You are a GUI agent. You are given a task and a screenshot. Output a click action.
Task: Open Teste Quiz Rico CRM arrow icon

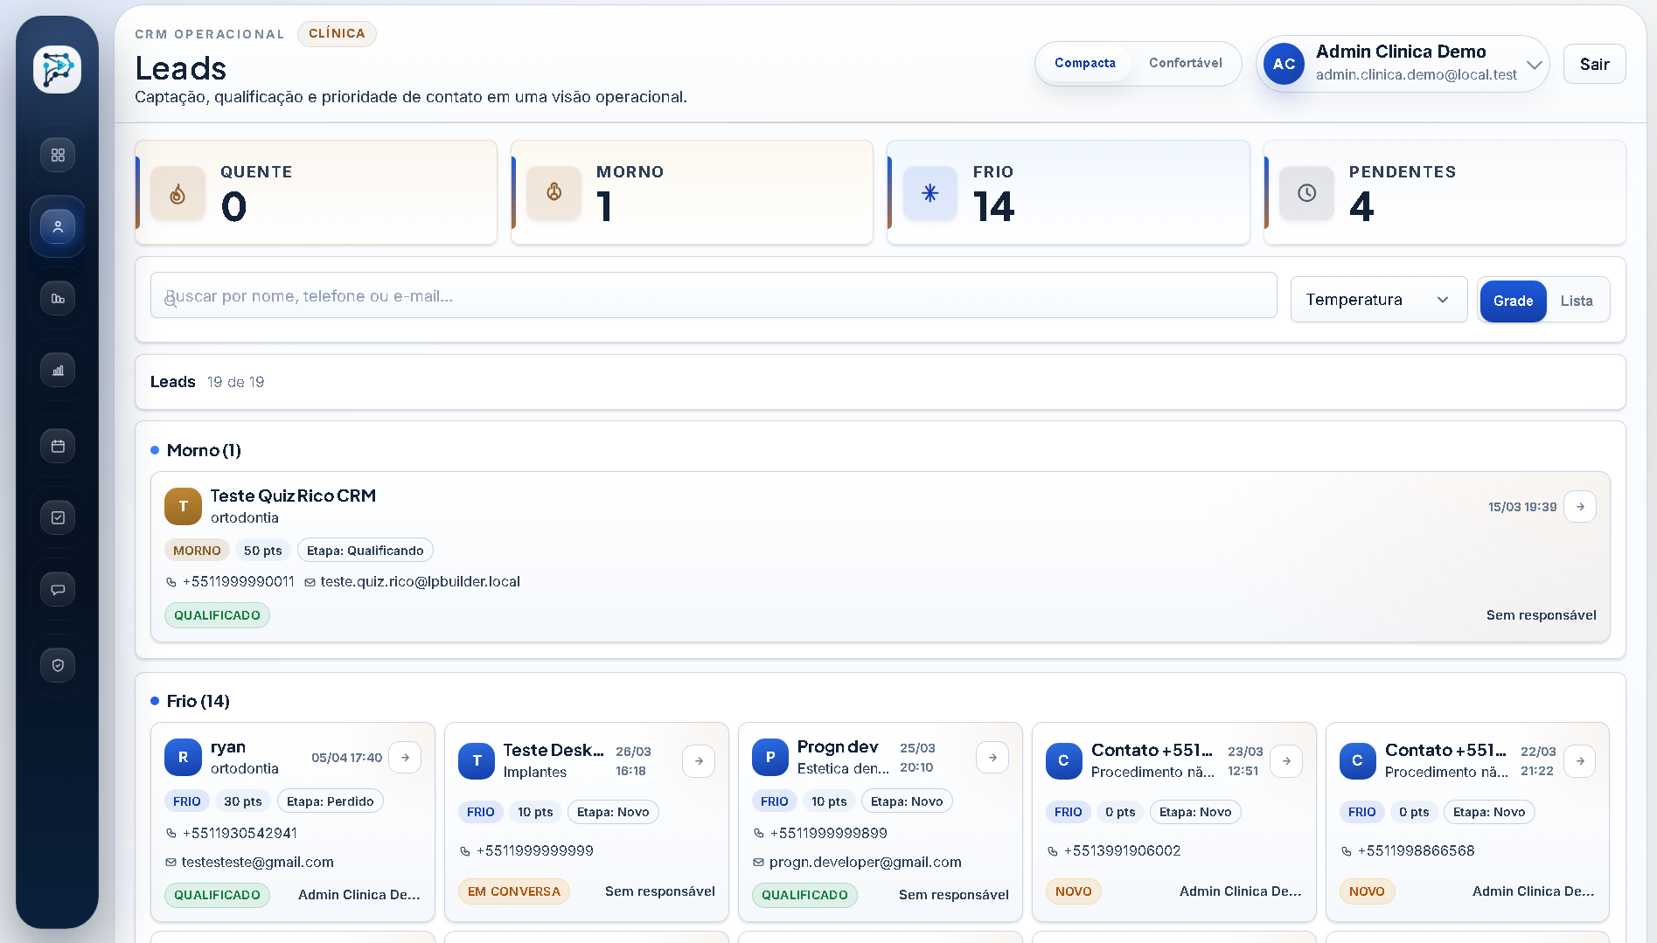[1580, 507]
